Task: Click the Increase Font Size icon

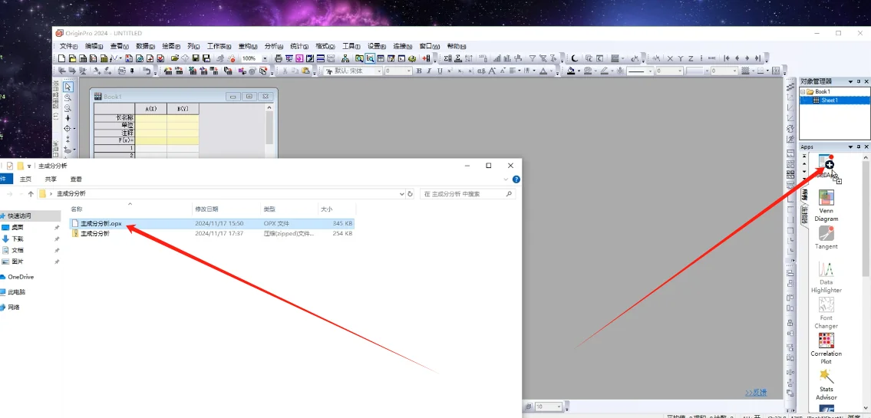Action: click(x=492, y=71)
